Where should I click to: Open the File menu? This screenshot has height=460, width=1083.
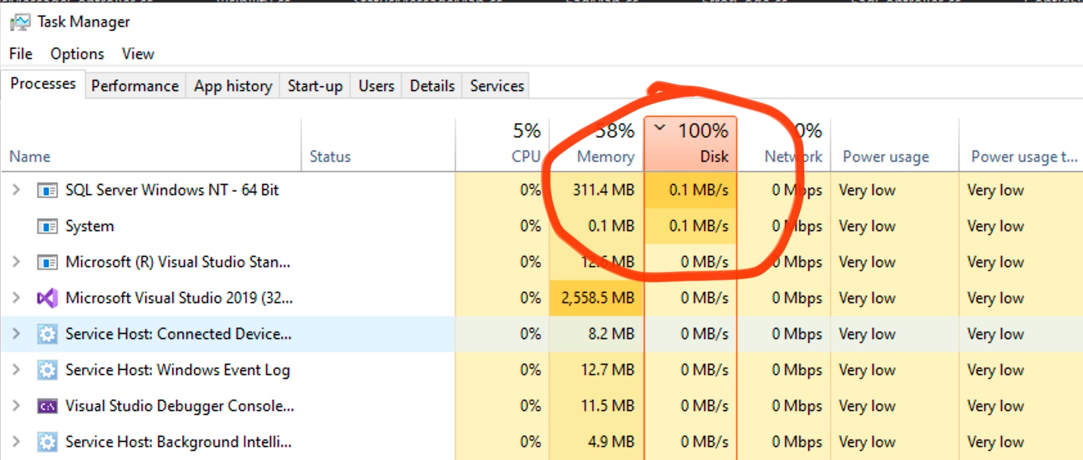click(21, 54)
